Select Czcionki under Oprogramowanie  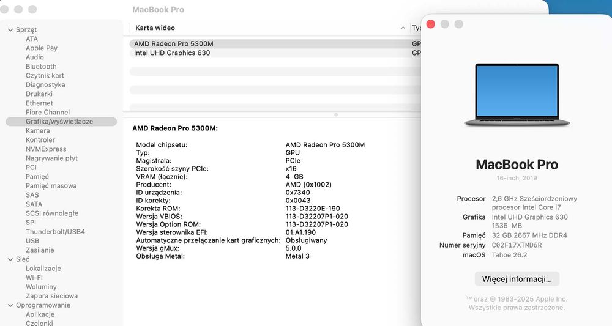[39, 323]
